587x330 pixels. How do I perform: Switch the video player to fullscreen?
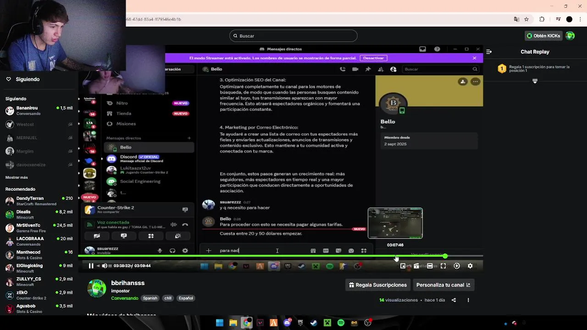pos(443,266)
